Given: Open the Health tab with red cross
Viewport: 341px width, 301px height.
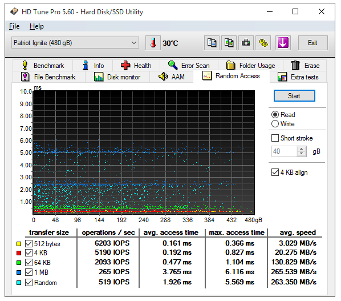Looking at the screenshot, I should [136, 65].
